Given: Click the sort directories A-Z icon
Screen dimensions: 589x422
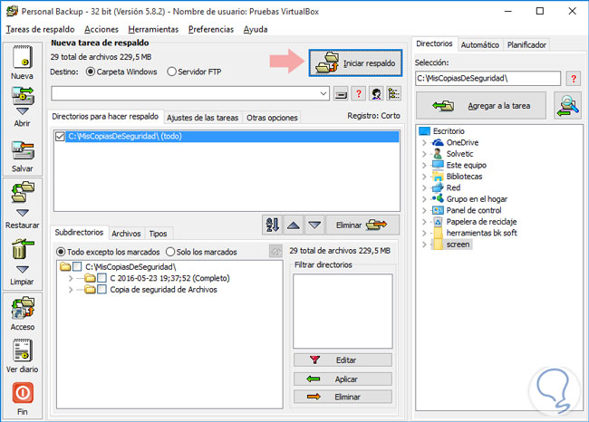Looking at the screenshot, I should [273, 225].
